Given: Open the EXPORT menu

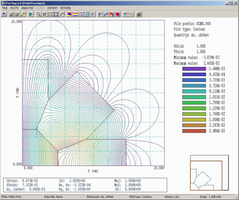Looking at the screenshot, I should pyautogui.click(x=53, y=8).
